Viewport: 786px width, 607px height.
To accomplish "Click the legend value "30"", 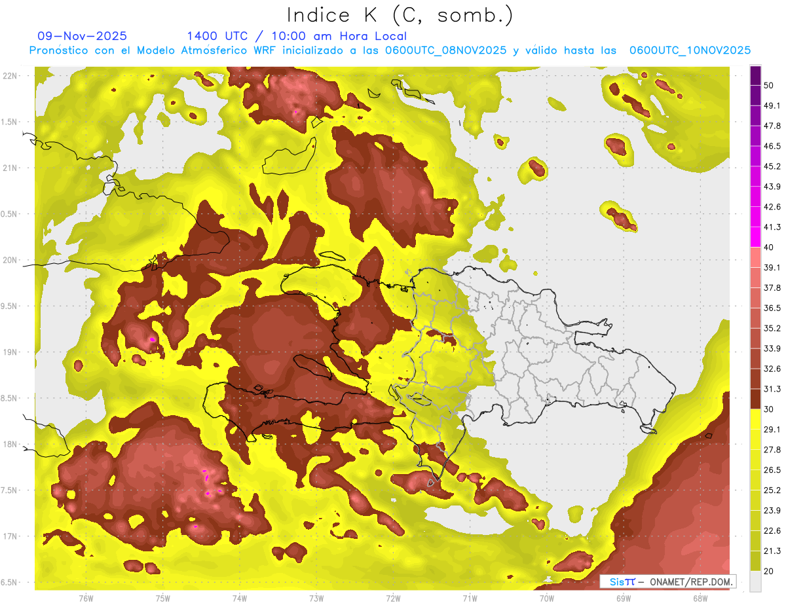I will (x=770, y=409).
